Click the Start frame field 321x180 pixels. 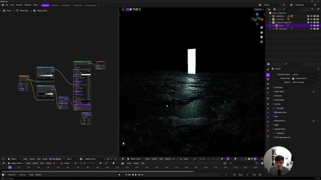244,174
